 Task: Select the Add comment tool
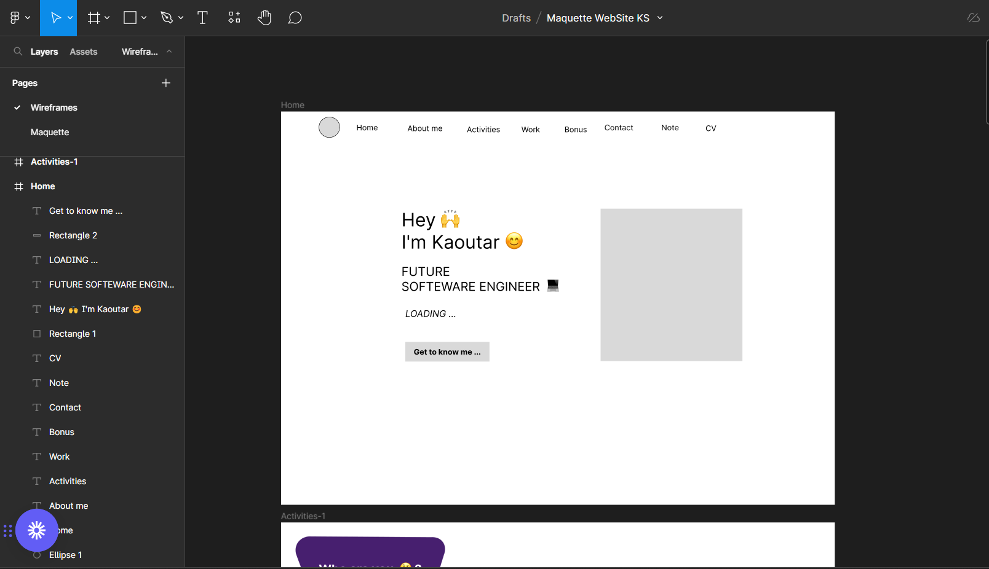point(295,18)
